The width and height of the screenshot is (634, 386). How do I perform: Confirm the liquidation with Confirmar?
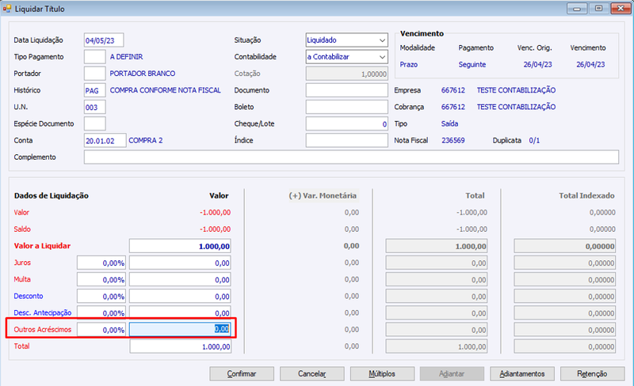[x=242, y=374]
